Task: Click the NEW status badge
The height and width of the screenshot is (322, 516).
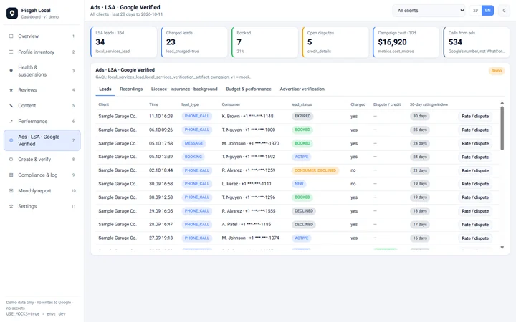Action: tap(299, 184)
